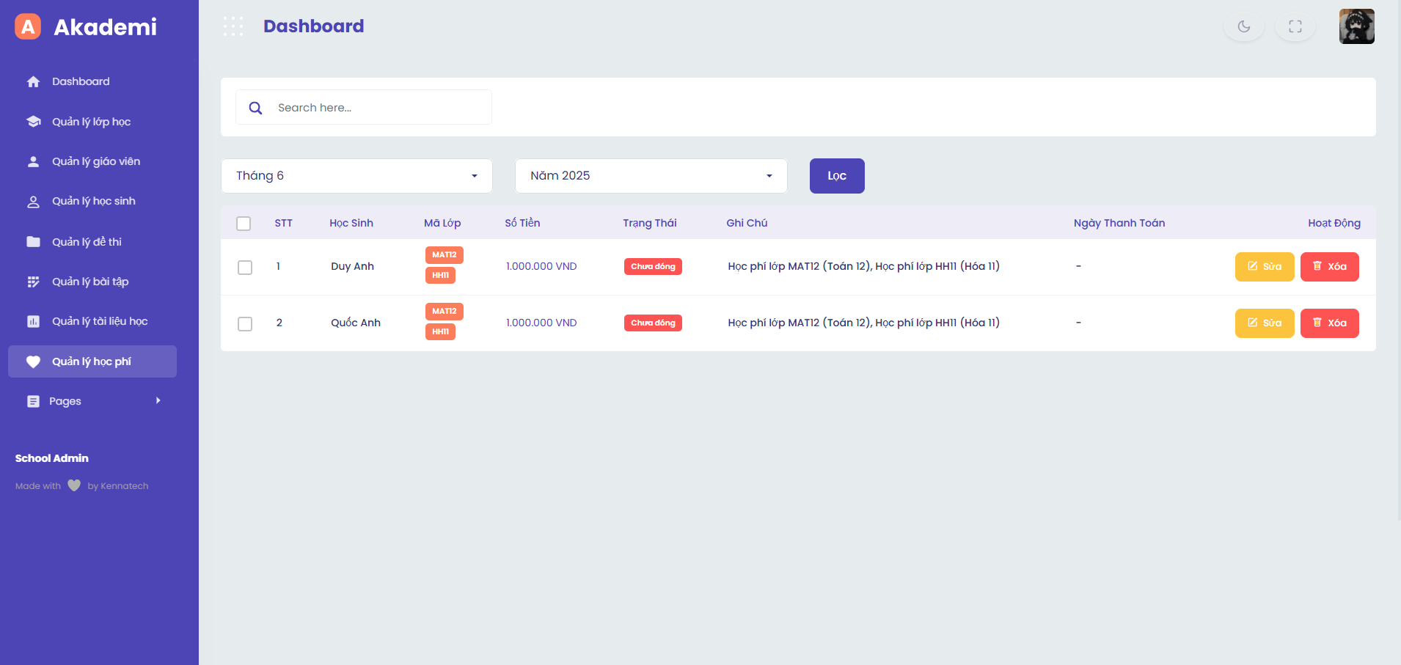Enter fullscreen with the expand icon
Viewport: 1401px width, 665px height.
1295,26
